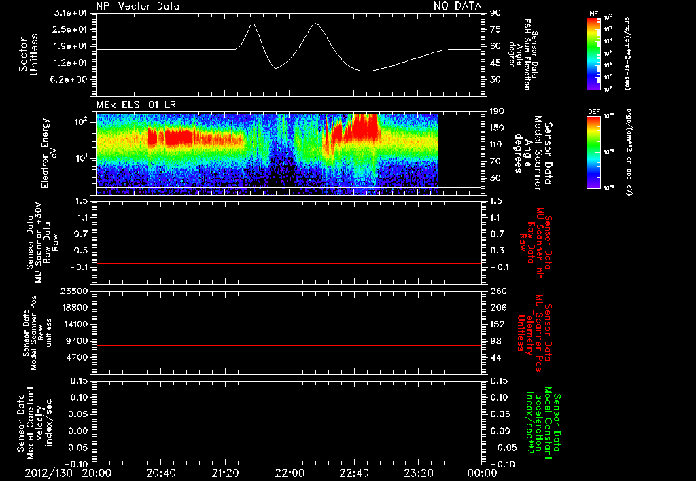Click the "23:20" time tick label
Screen dimensions: 696x481
418,473
